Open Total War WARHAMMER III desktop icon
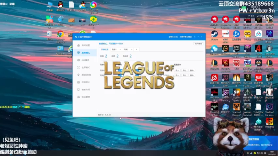 click(269, 51)
